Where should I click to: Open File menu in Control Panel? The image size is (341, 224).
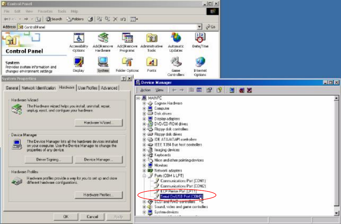[6, 11]
